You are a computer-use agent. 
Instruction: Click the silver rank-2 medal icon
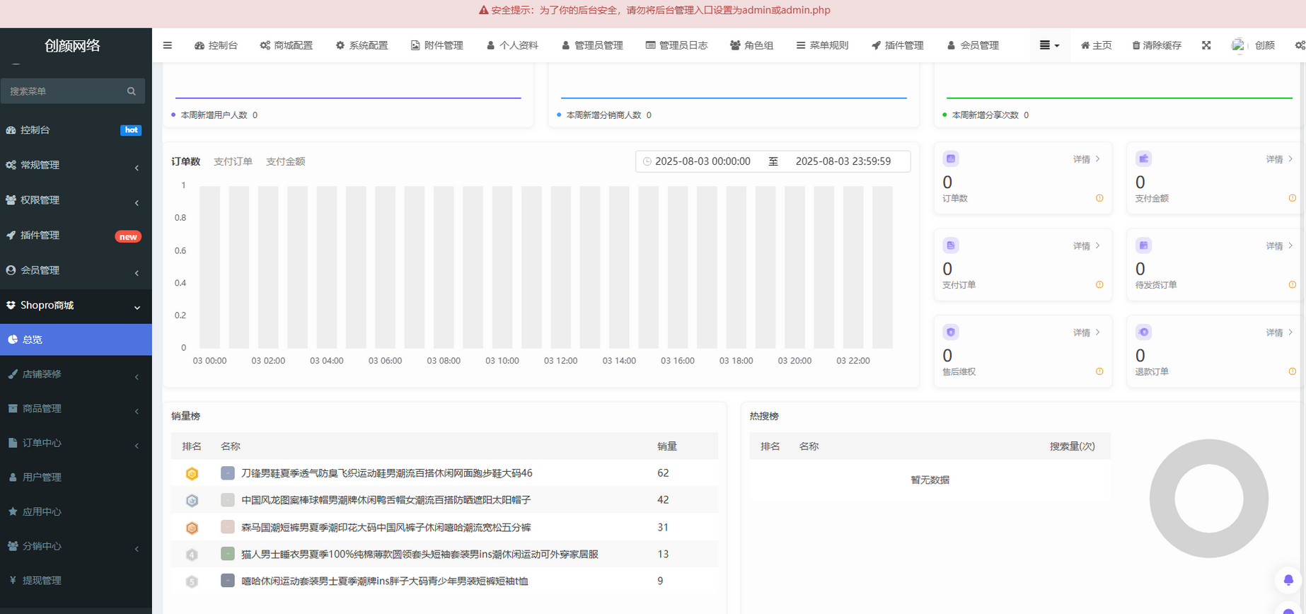192,501
